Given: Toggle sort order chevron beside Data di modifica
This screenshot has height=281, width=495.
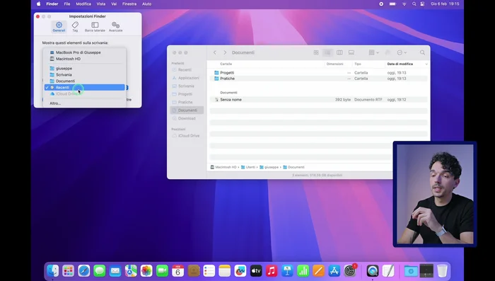Looking at the screenshot, I should click(x=426, y=64).
